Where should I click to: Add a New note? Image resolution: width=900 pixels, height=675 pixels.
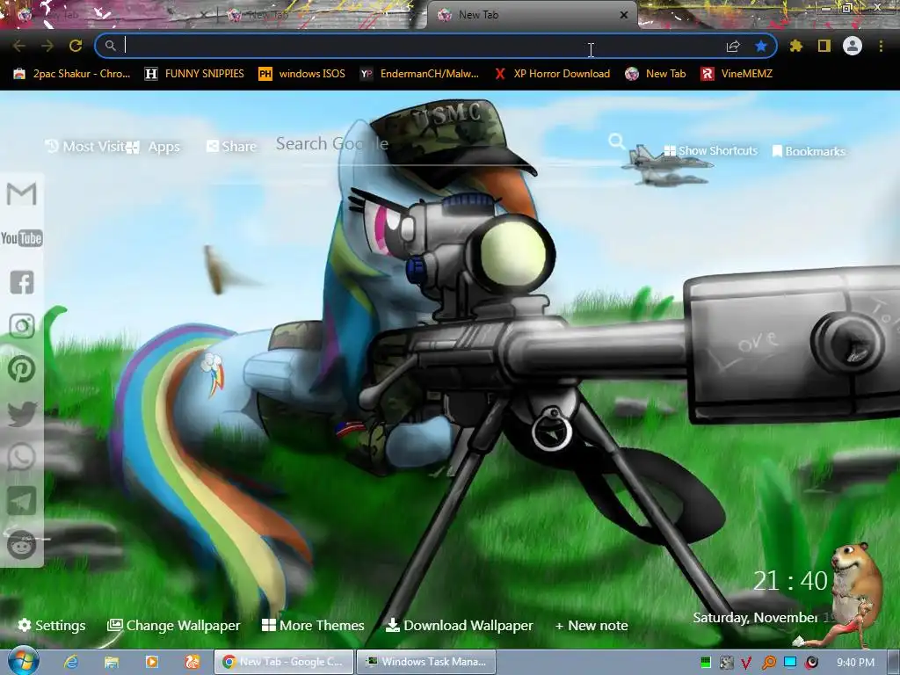click(592, 625)
